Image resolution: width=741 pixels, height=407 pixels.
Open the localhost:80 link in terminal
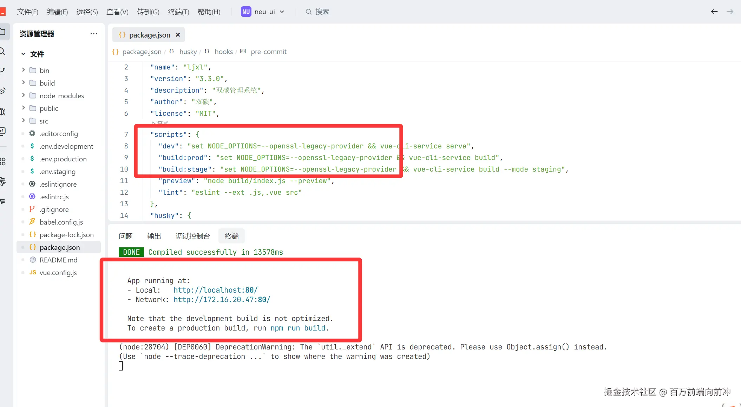coord(215,290)
